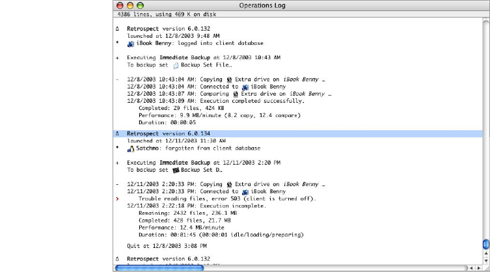
Task: Click the asterisk marker beside iBook Benny logged line
Action: 118,42
